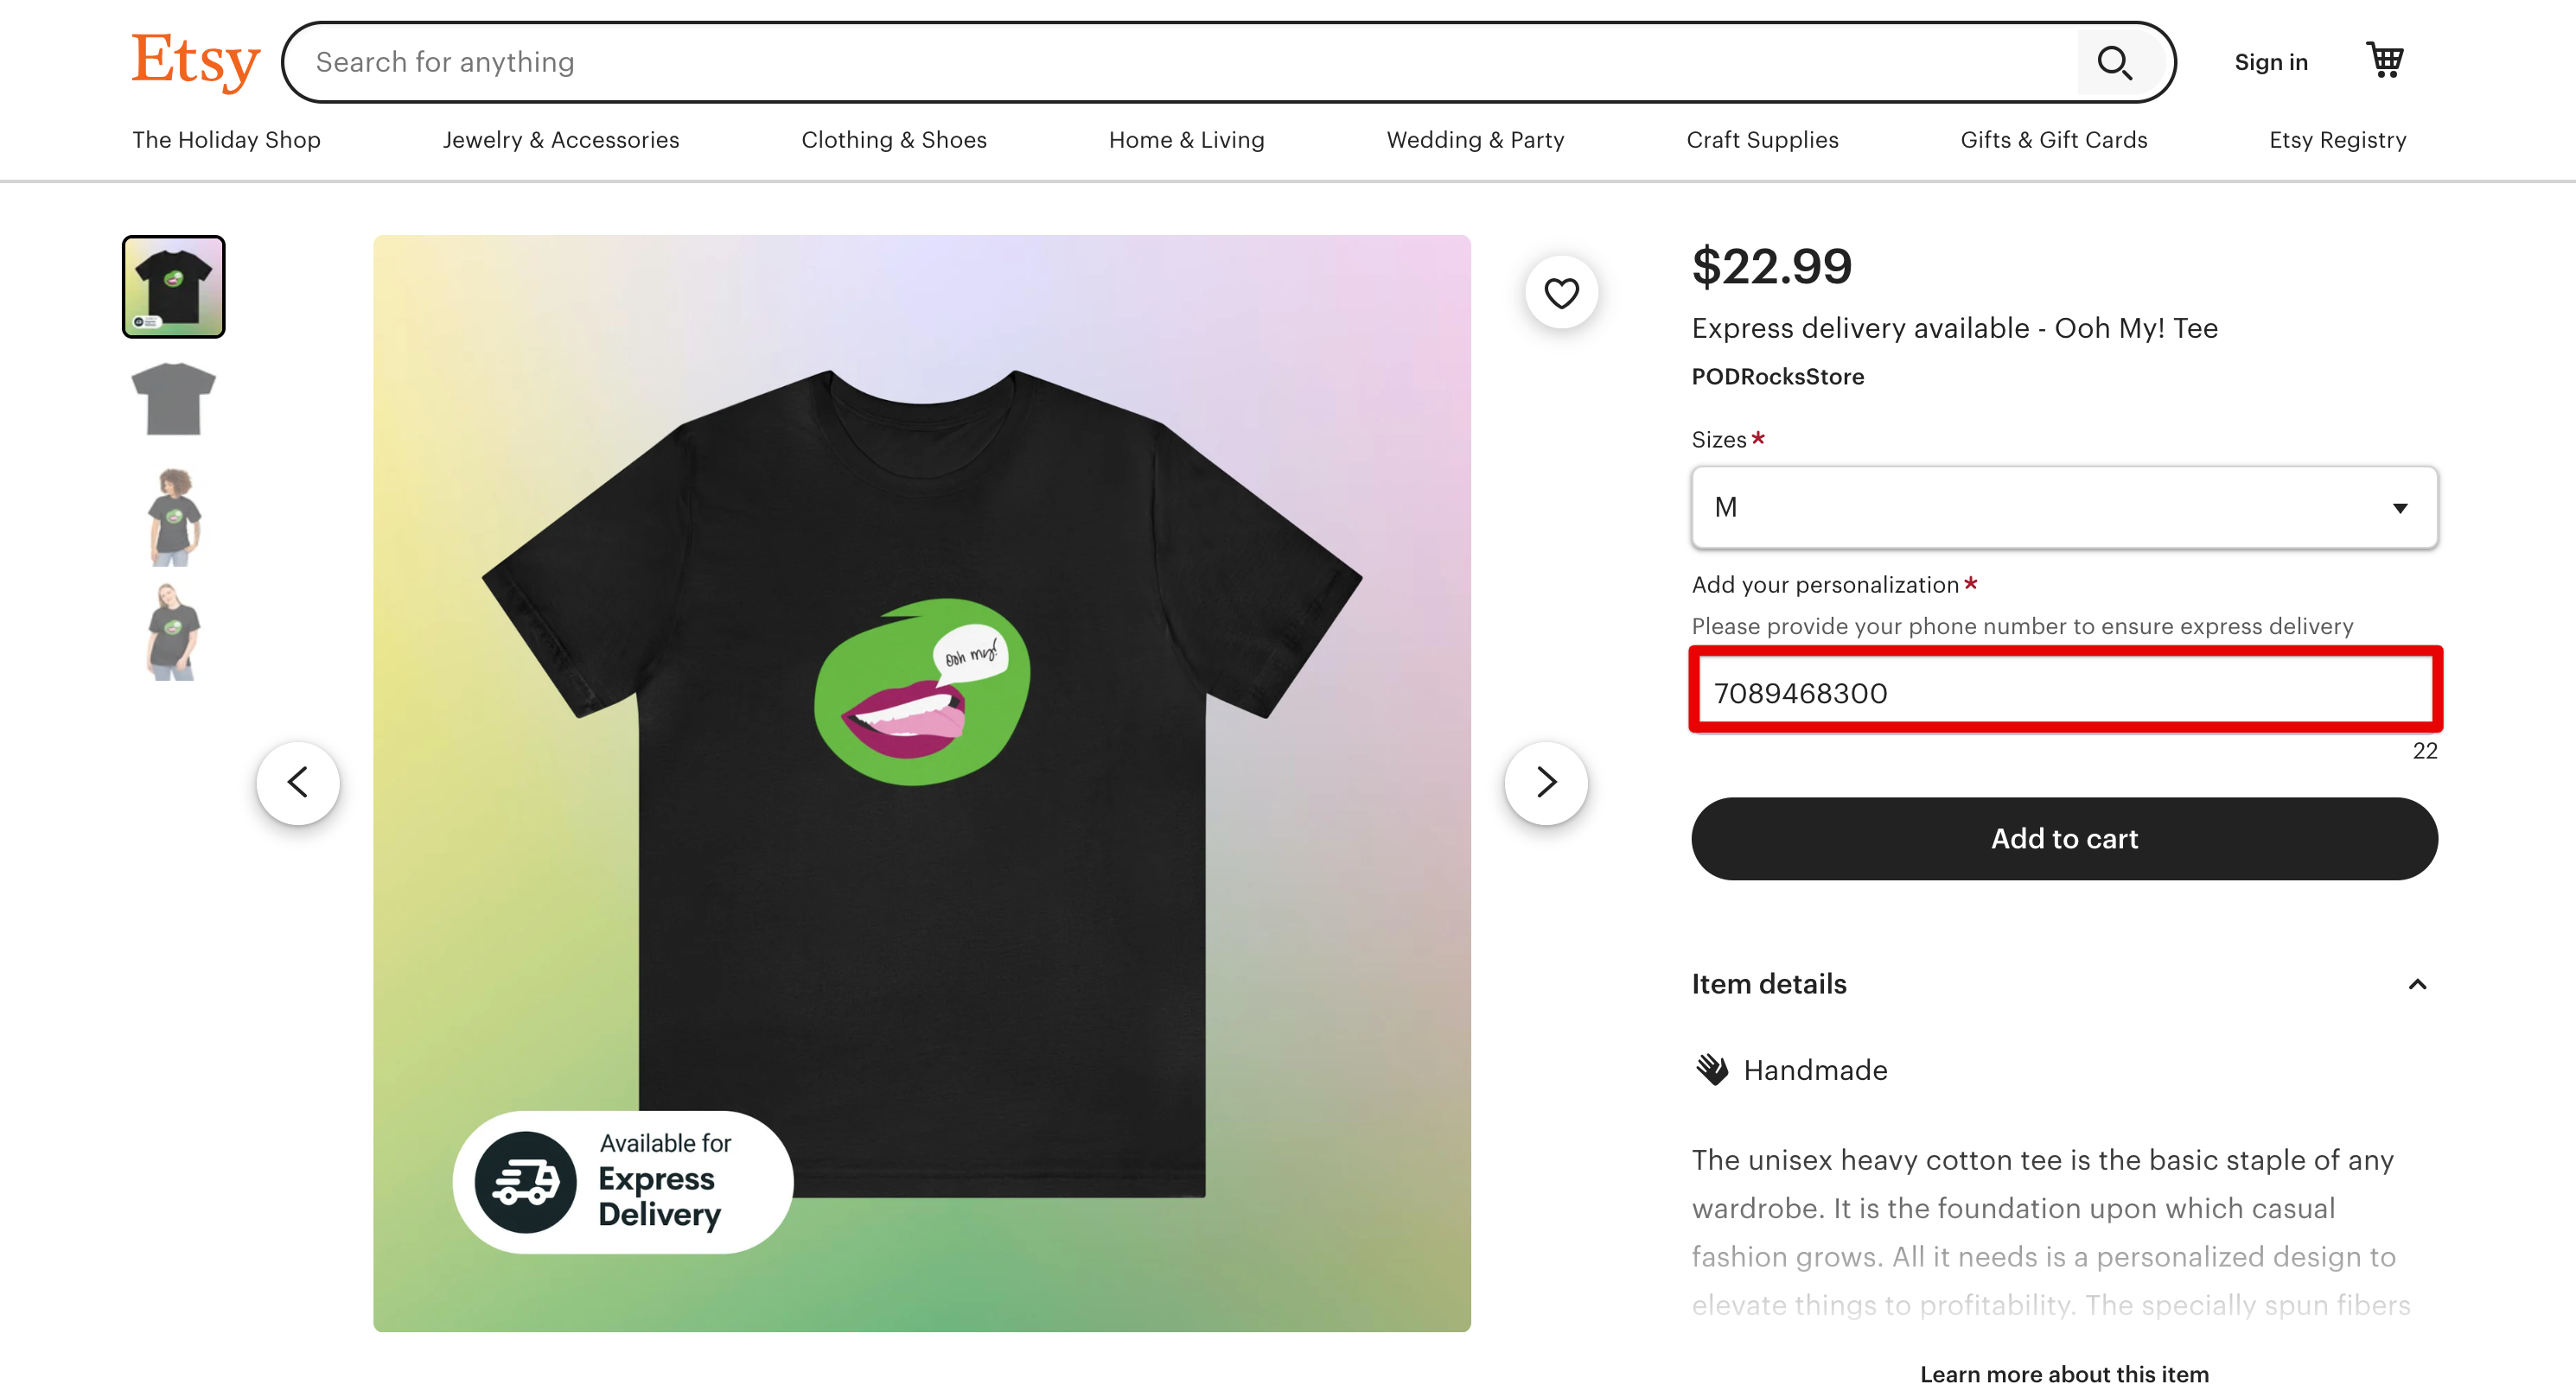Open Home & Living category menu
The image size is (2576, 1397).
(1186, 140)
